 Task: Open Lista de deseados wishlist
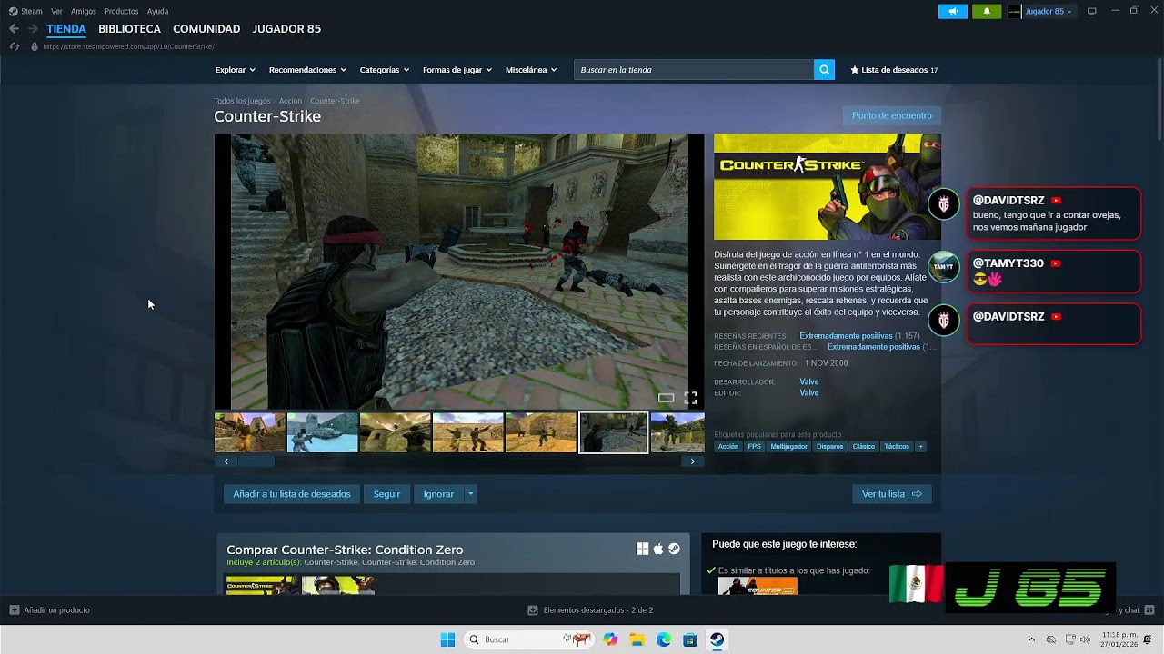pyautogui.click(x=894, y=70)
